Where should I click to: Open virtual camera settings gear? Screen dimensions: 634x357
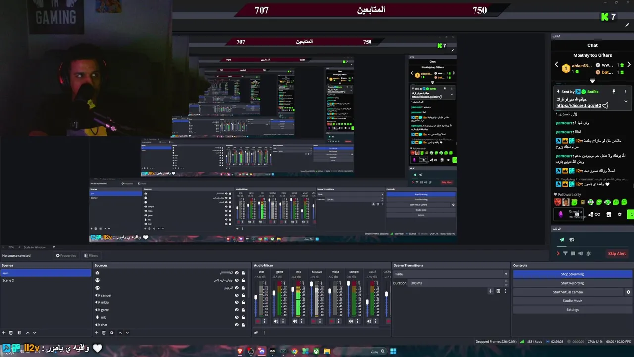point(629,292)
